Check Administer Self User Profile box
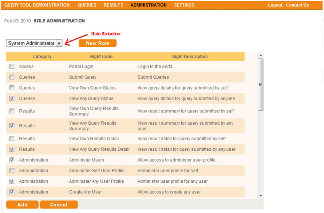Screen dimensions: 324x213 coord(12,171)
